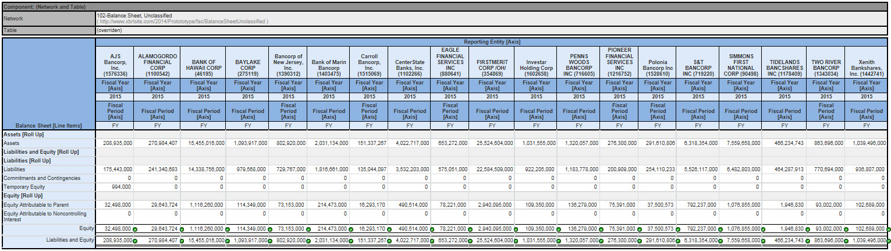Click the green check icon beside Liabilities and Equity 2,031,134,000
This screenshot has height=251, width=891.
[x=350, y=240]
